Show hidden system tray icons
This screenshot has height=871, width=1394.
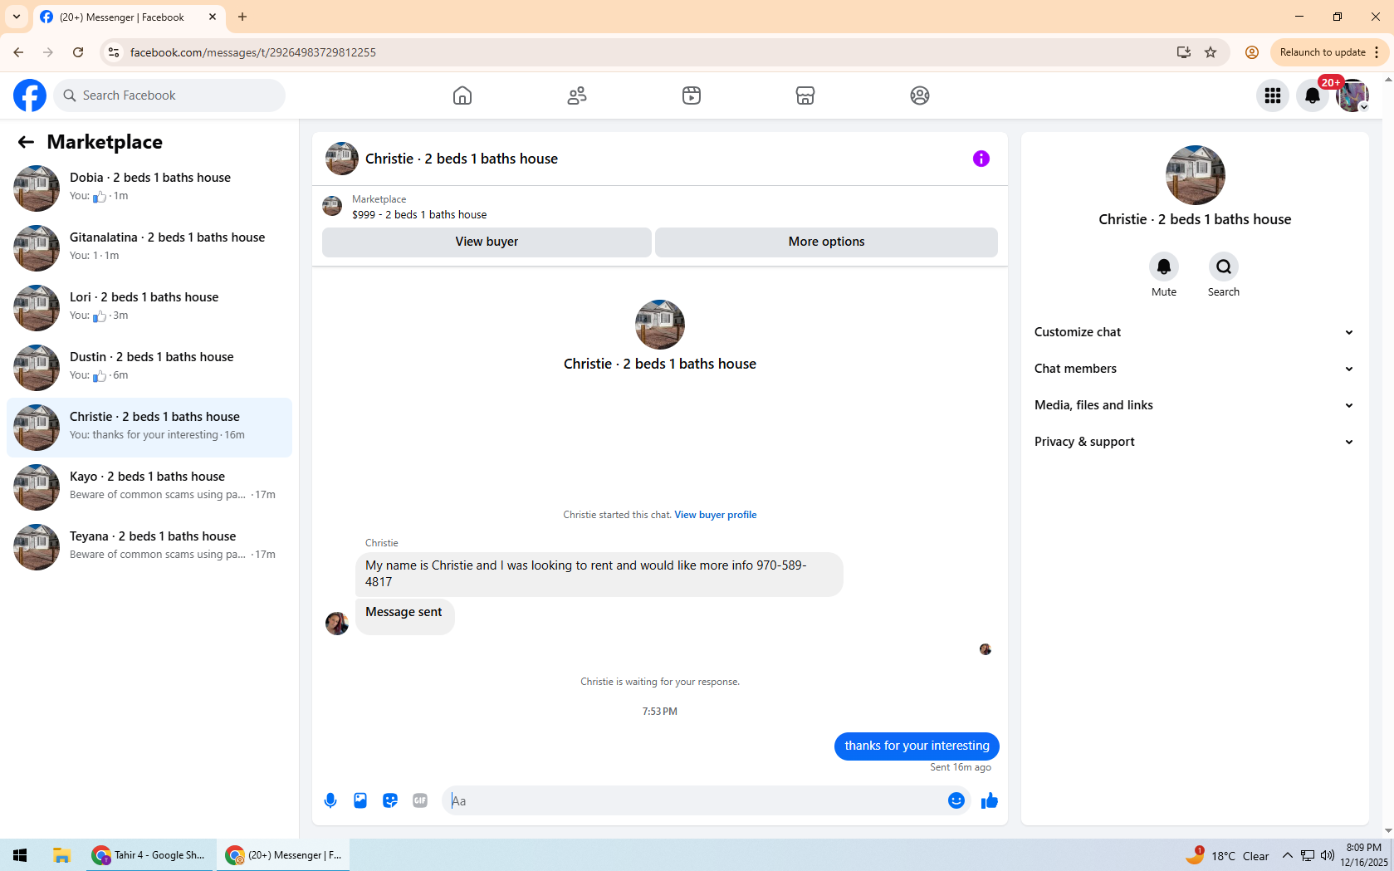coord(1288,855)
